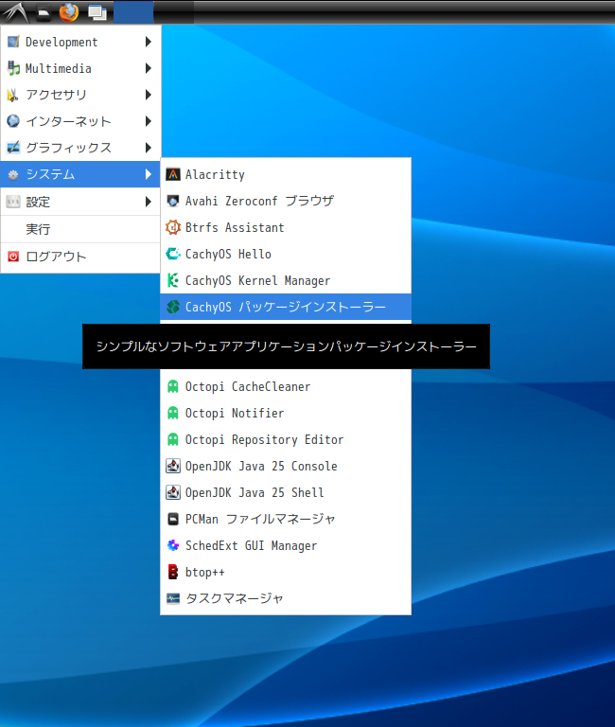615x727 pixels.
Task: Select the システム menu category
Action: (80, 174)
